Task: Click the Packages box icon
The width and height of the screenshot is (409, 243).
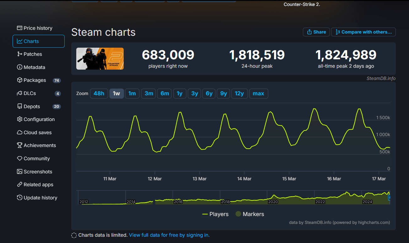Action: click(x=19, y=80)
